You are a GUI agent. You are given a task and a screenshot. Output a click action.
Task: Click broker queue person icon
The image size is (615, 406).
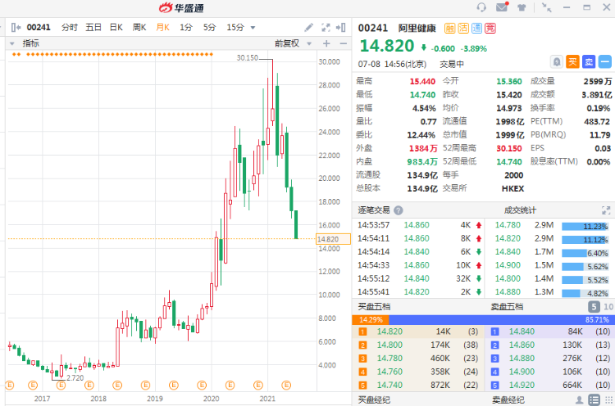[x=579, y=400]
